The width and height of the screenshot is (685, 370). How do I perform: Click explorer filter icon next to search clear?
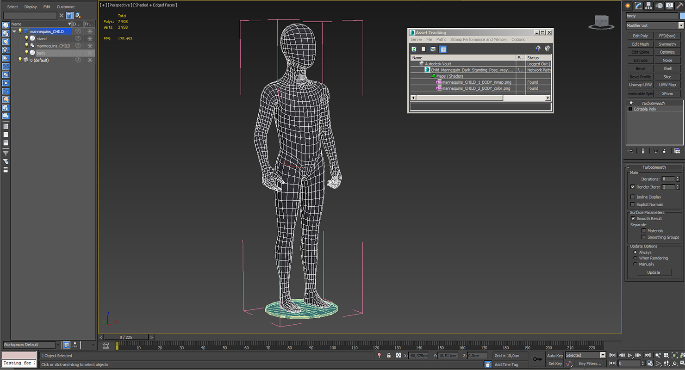pyautogui.click(x=69, y=15)
